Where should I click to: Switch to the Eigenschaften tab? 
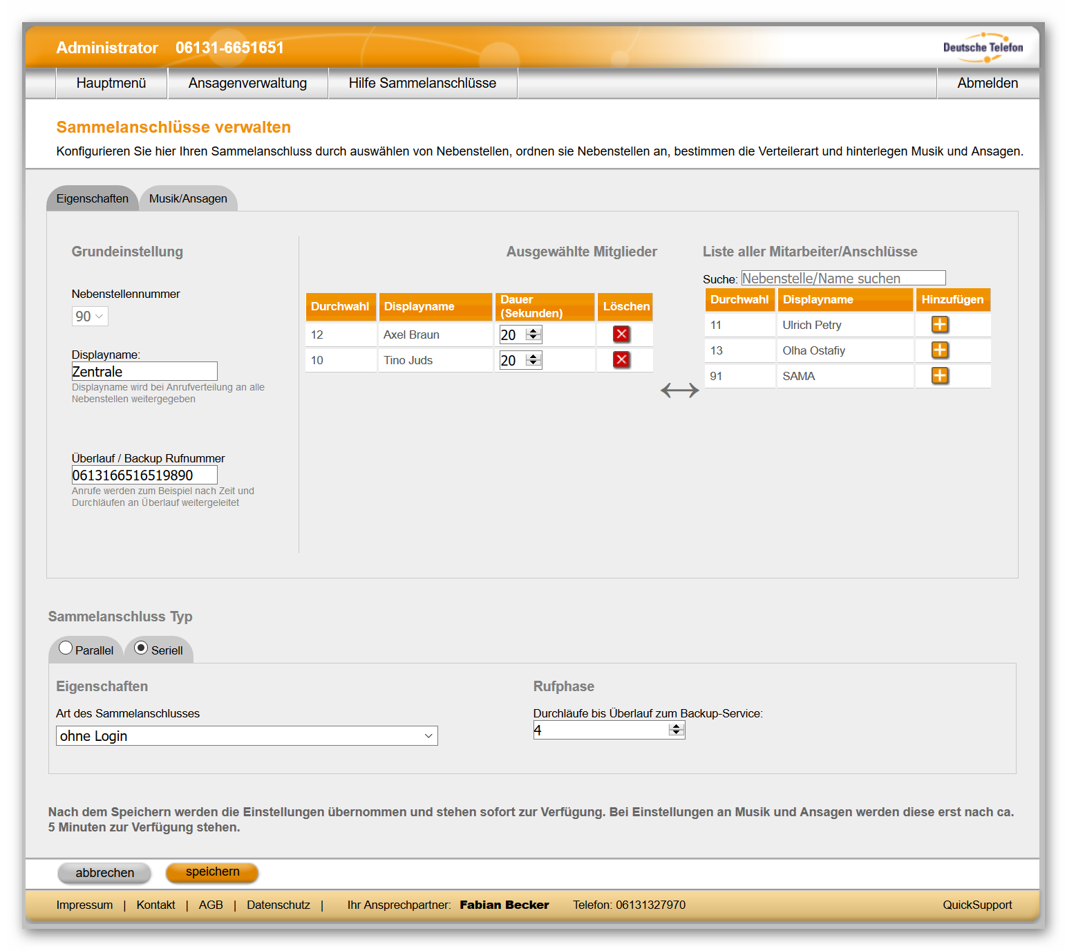coord(93,198)
